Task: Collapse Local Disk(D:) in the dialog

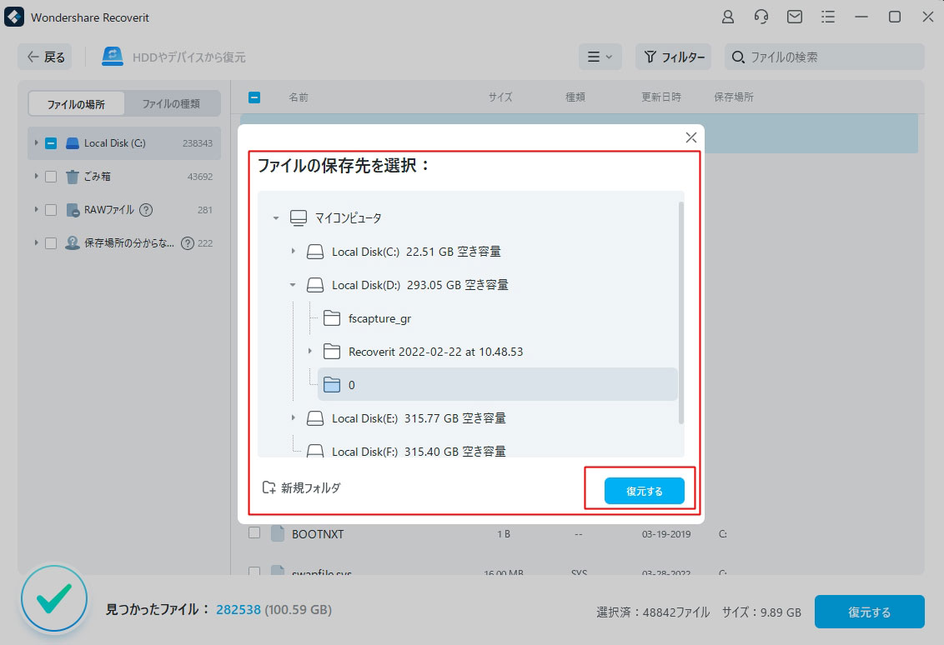Action: point(293,285)
